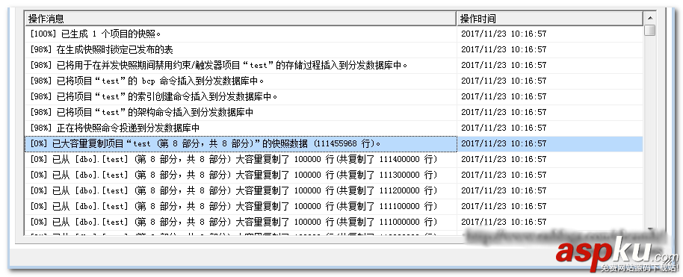Select row about 索引创建命令
The height and width of the screenshot is (277, 683).
pos(334,97)
